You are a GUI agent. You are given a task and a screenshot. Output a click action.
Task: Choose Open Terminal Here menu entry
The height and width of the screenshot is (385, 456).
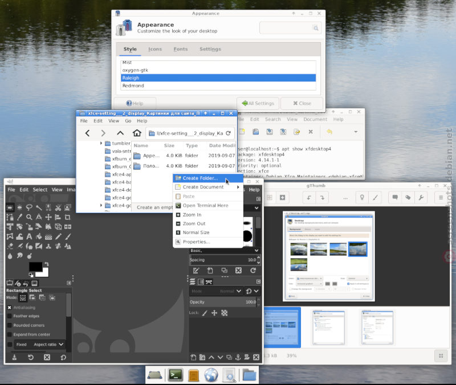tap(208, 206)
